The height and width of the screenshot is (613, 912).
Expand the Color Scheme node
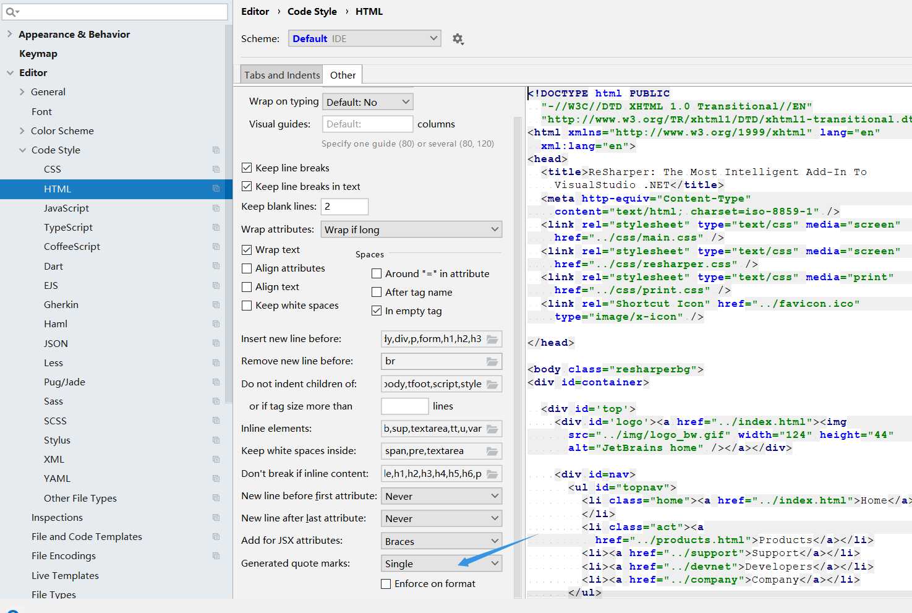pos(22,131)
